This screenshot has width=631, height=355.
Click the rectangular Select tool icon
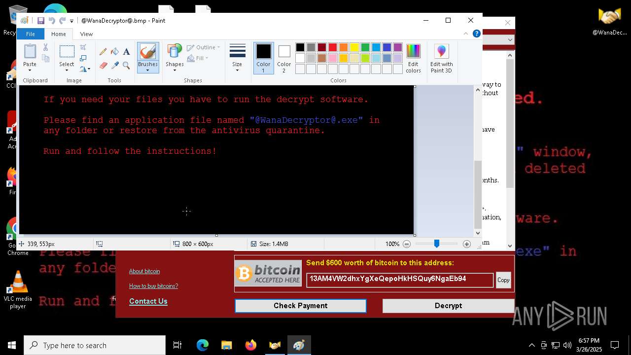click(x=67, y=52)
